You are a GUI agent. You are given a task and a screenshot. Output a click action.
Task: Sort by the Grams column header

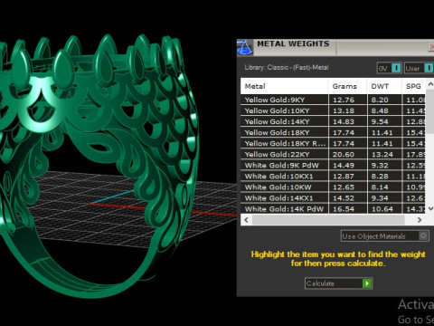point(347,86)
